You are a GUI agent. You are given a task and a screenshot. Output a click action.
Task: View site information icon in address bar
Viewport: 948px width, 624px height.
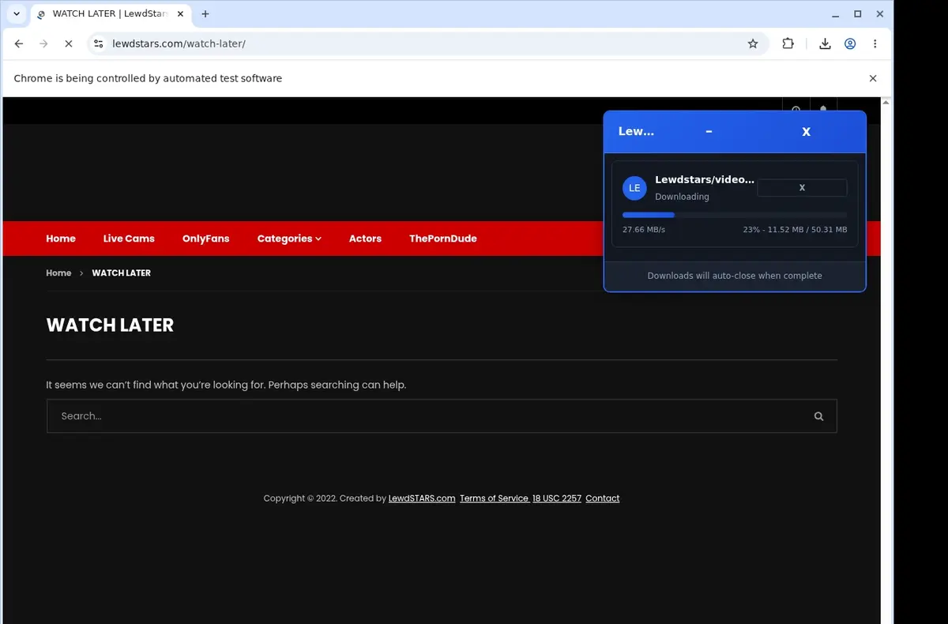(x=98, y=44)
